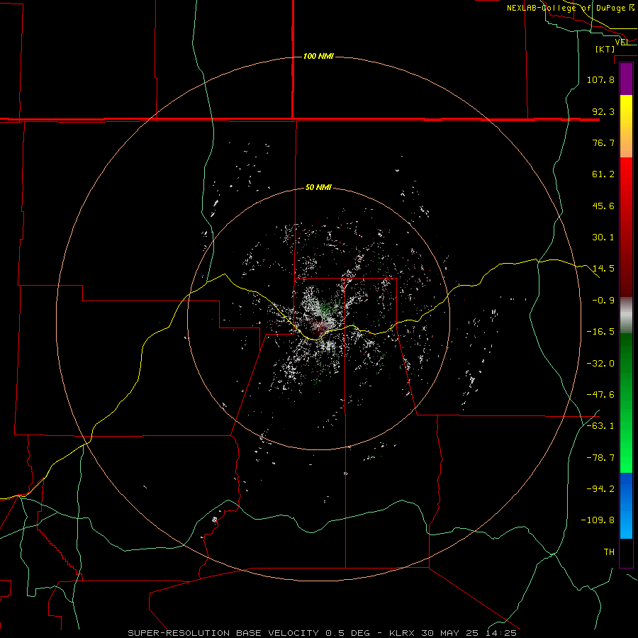Click the 100 NMI range ring label
638x638 pixels.
coord(318,56)
